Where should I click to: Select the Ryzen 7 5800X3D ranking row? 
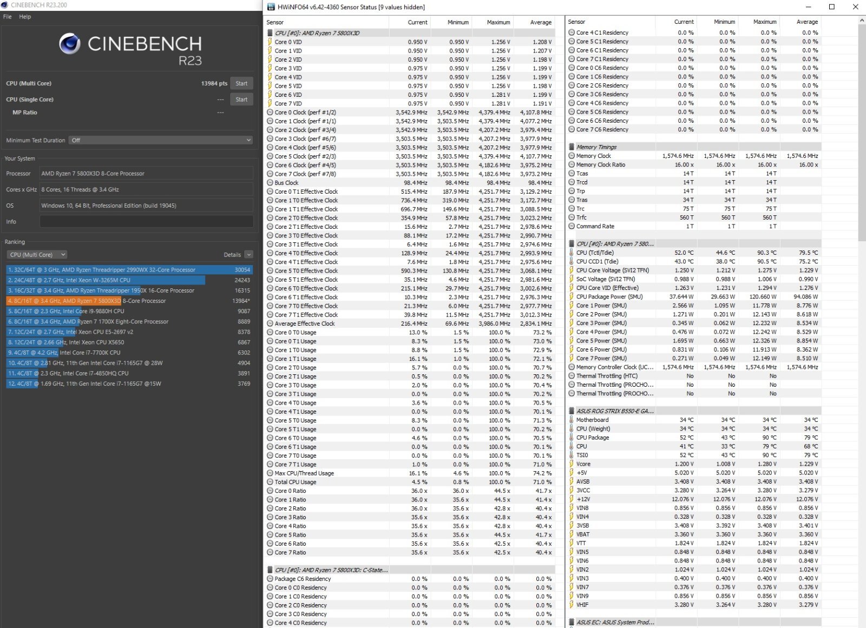pyautogui.click(x=129, y=301)
